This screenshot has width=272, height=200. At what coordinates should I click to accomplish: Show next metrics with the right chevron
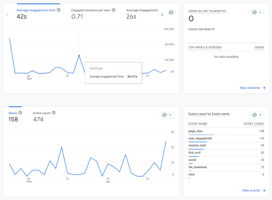pyautogui.click(x=162, y=15)
